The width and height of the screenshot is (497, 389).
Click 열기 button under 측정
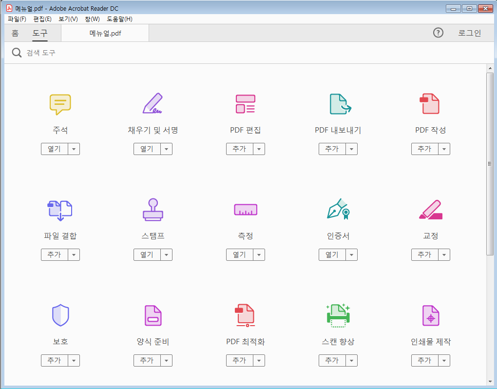pyautogui.click(x=240, y=255)
